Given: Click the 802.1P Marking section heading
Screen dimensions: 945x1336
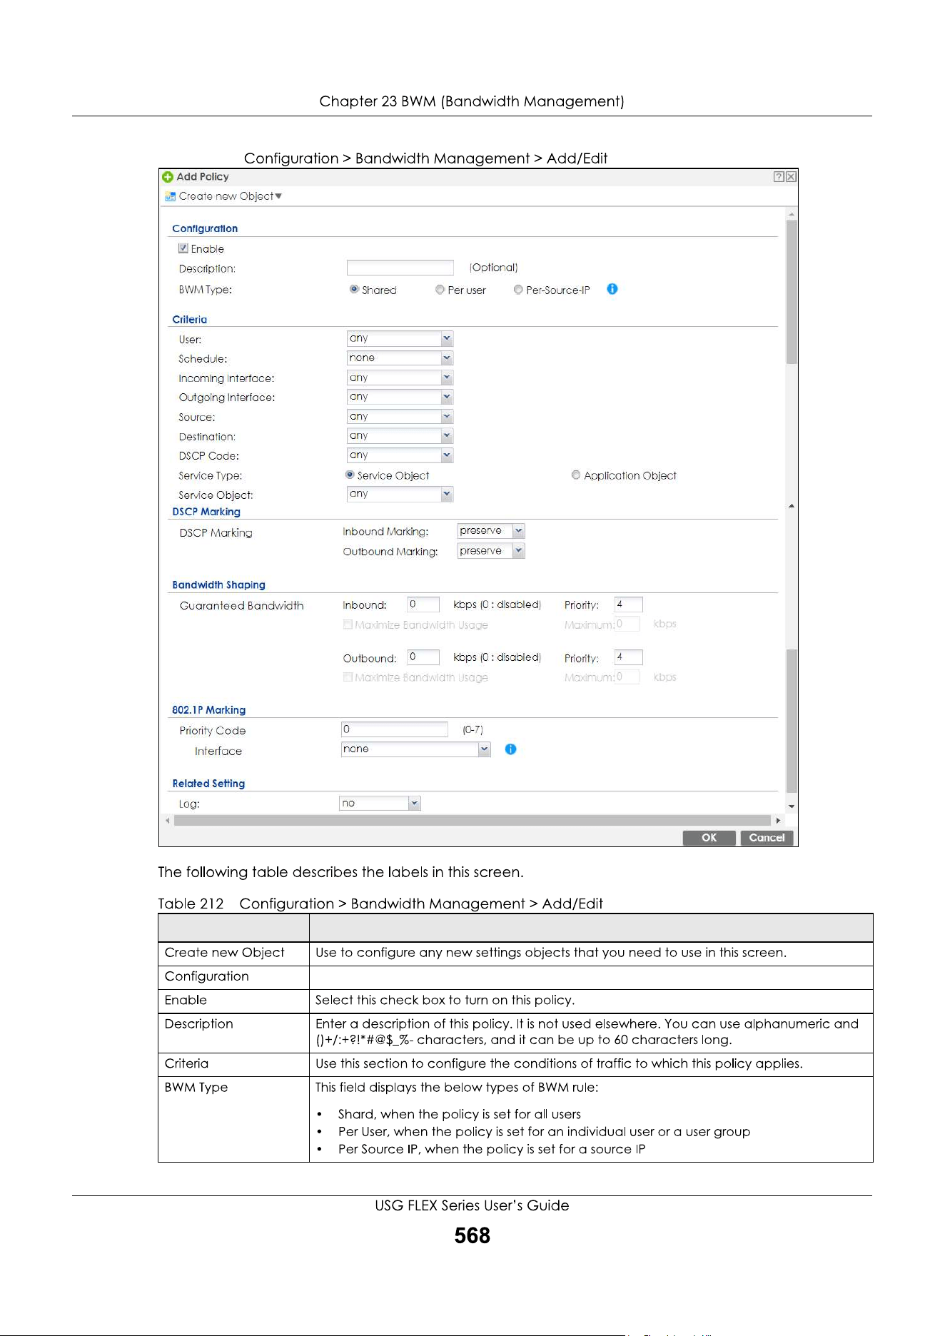Looking at the screenshot, I should [208, 710].
